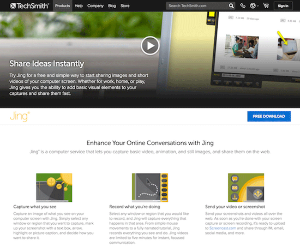The height and width of the screenshot is (246, 300).
Task: Click the search magnifier icon
Action: [x=231, y=6]
